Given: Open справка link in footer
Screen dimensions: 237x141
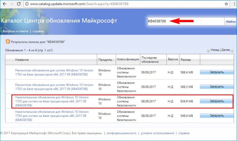Looking at the screenshot, I should click(x=184, y=133).
